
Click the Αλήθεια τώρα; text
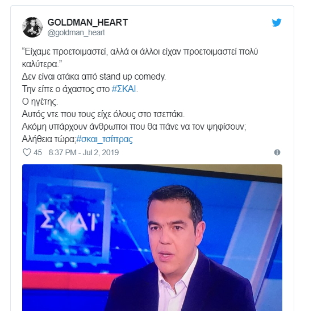pyautogui.click(x=49, y=139)
